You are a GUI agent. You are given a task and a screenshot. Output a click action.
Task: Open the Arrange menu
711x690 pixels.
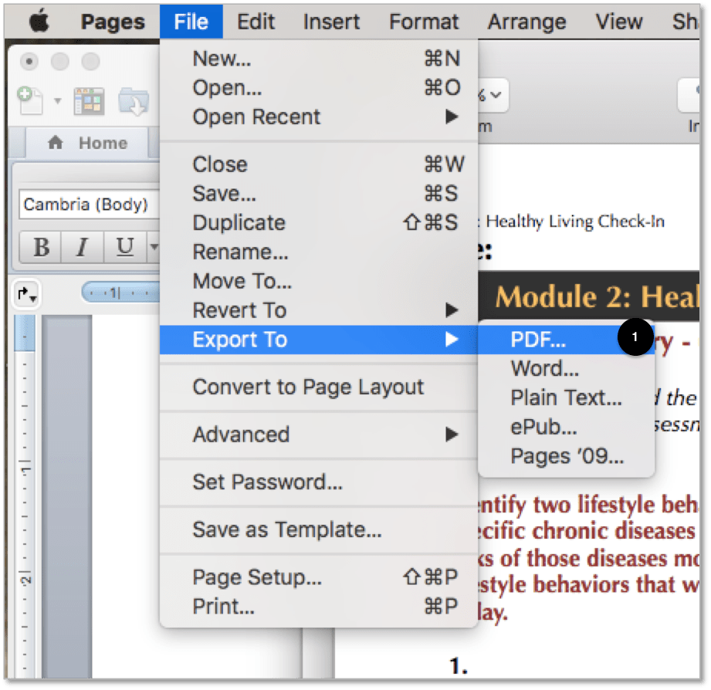527,22
